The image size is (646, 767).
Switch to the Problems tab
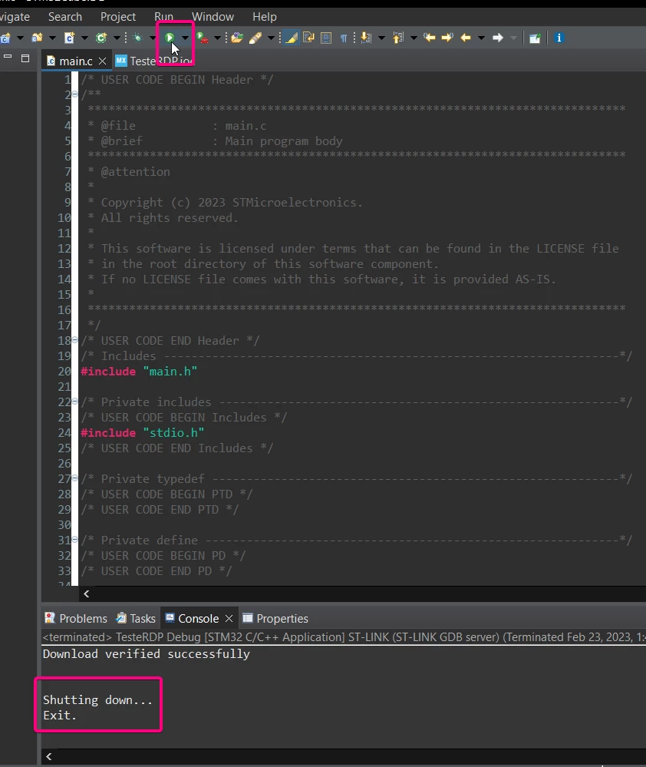click(x=76, y=618)
